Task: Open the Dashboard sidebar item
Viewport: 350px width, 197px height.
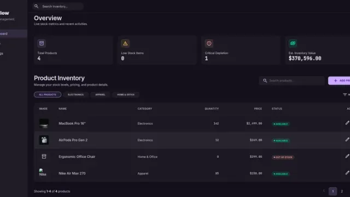Action: click(13, 34)
